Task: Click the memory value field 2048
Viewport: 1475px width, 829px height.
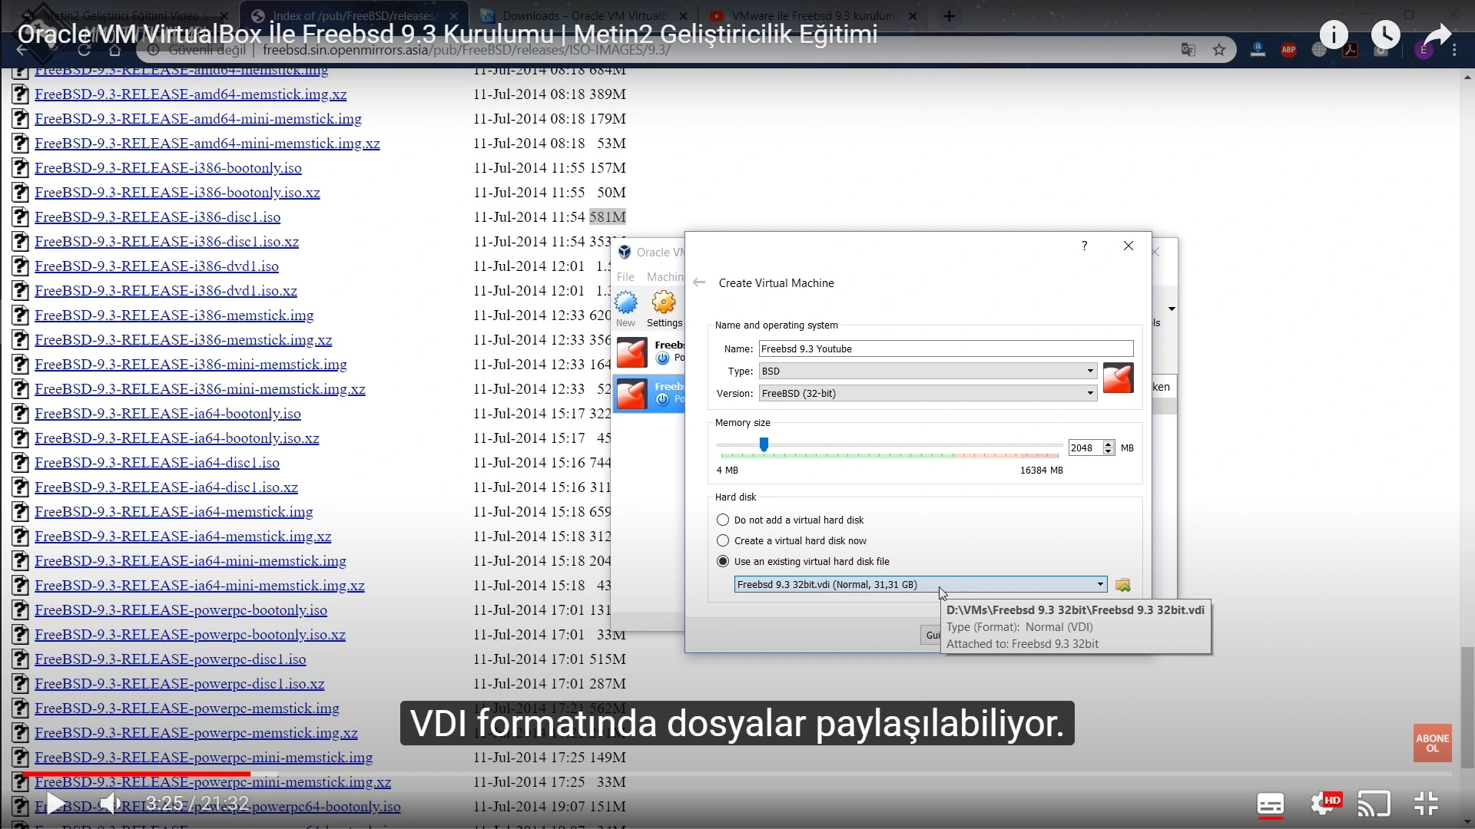Action: 1085,448
